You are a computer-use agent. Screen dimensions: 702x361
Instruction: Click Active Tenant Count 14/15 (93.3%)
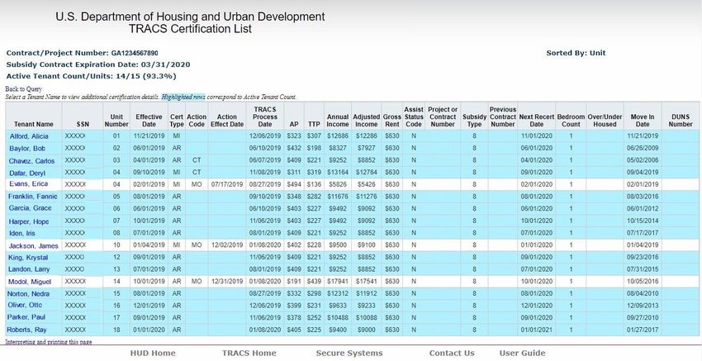[x=92, y=76]
